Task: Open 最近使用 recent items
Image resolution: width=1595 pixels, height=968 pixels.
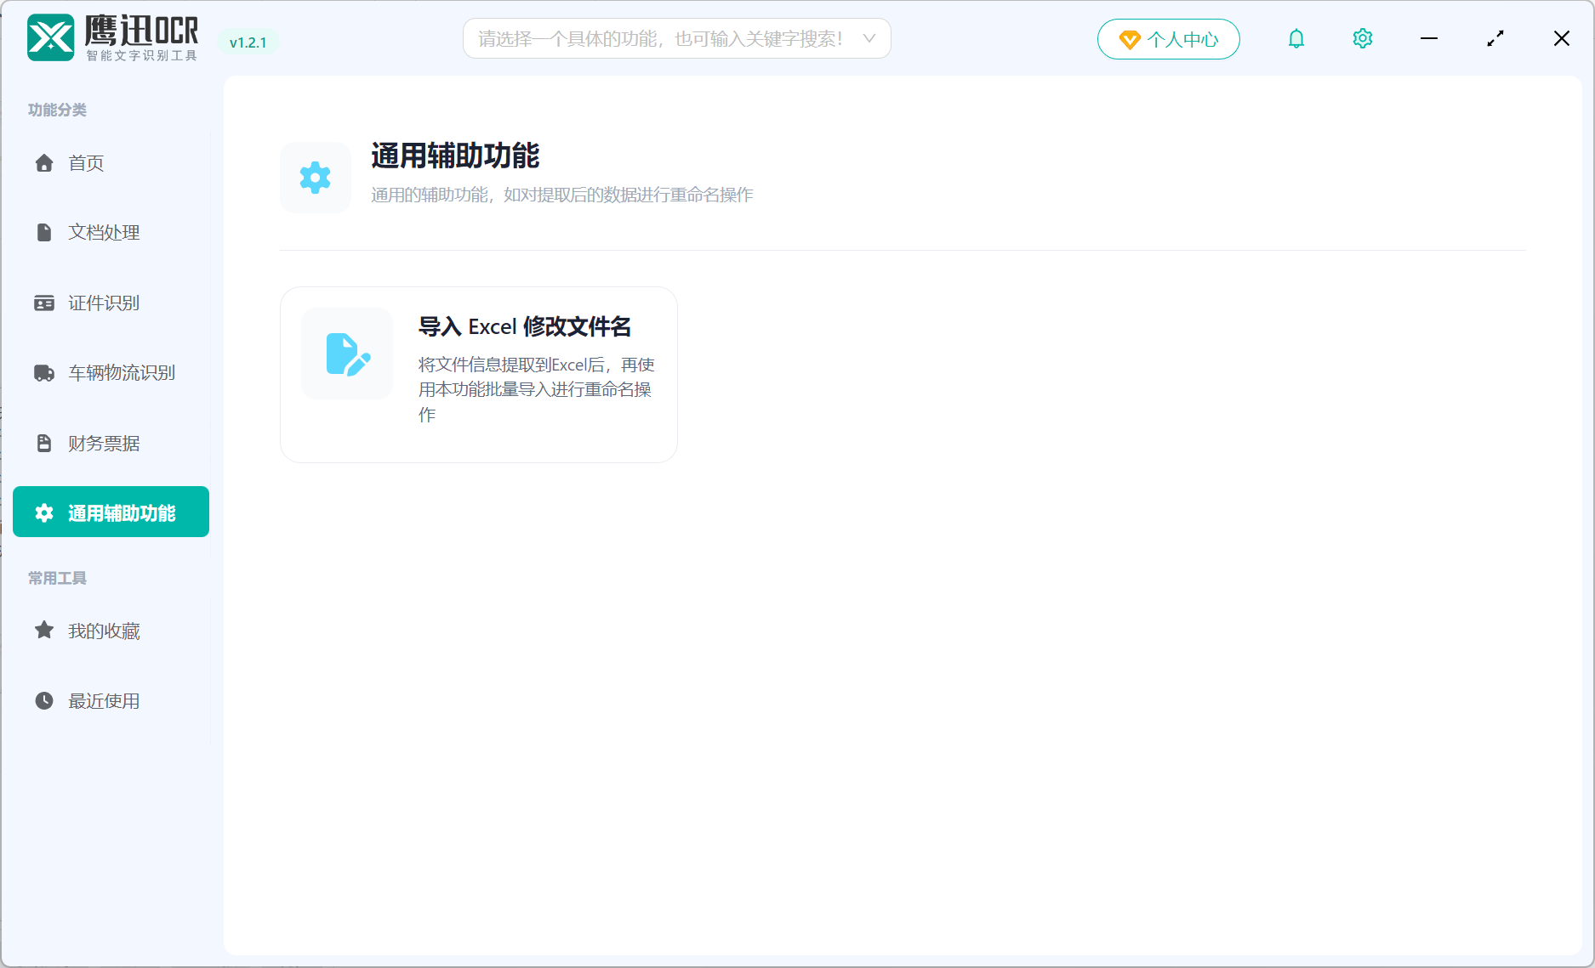Action: point(111,701)
